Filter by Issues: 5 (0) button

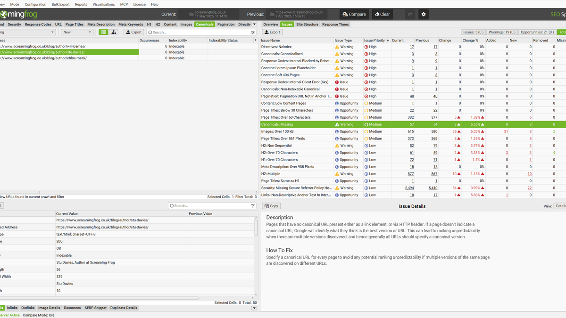pos(473,32)
